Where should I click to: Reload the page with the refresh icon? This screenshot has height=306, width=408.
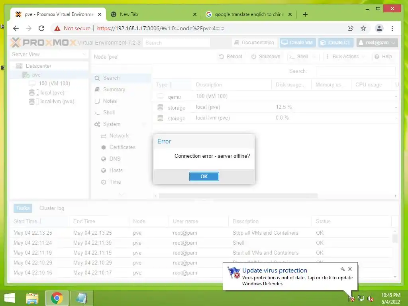(x=41, y=28)
